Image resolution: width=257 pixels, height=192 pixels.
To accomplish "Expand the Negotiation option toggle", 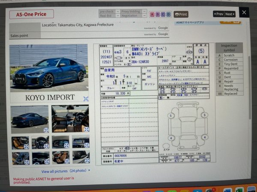I will click(x=144, y=15).
